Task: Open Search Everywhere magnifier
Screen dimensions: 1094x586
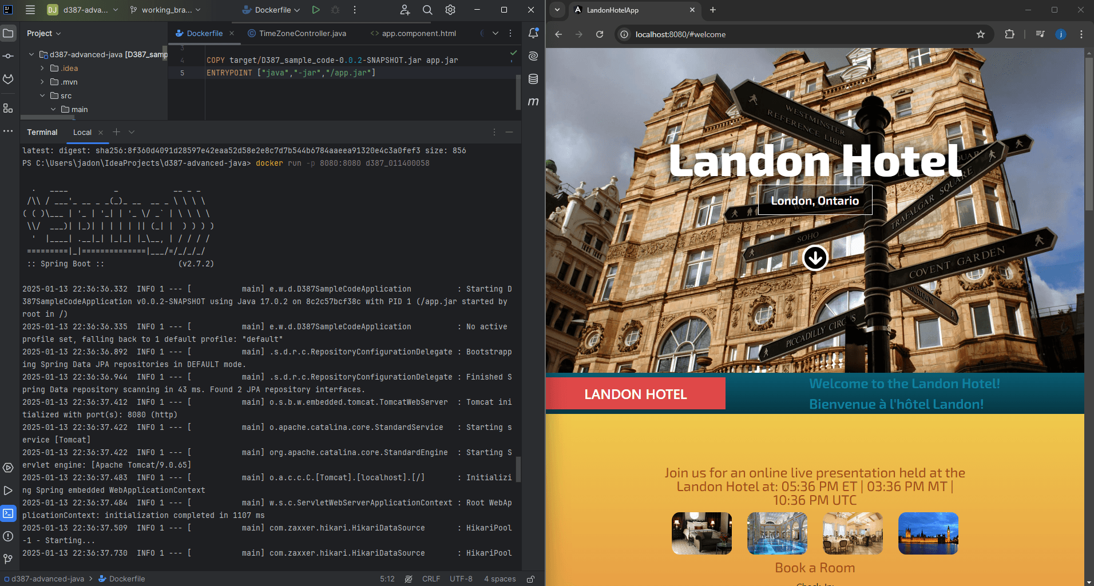Action: (427, 10)
